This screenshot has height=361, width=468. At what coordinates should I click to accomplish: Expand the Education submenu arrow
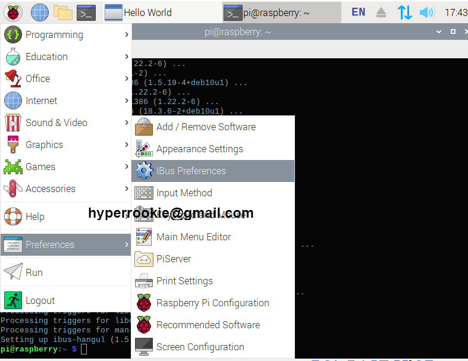(127, 56)
